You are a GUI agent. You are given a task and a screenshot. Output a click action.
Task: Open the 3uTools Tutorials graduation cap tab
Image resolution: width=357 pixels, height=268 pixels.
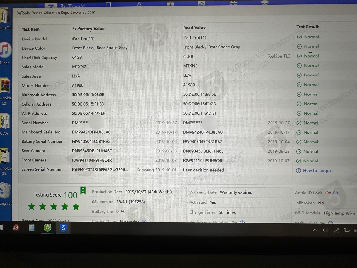(264, 3)
